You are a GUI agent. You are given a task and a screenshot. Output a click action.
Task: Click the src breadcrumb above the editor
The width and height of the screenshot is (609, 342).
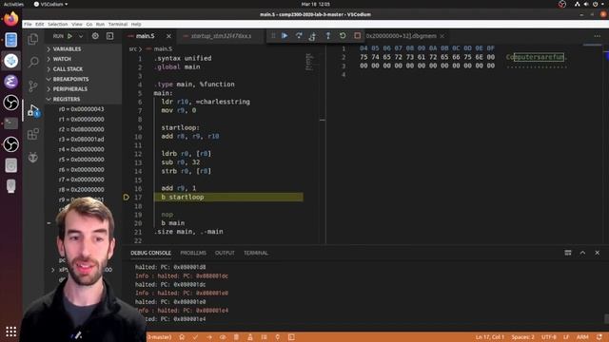(x=133, y=48)
